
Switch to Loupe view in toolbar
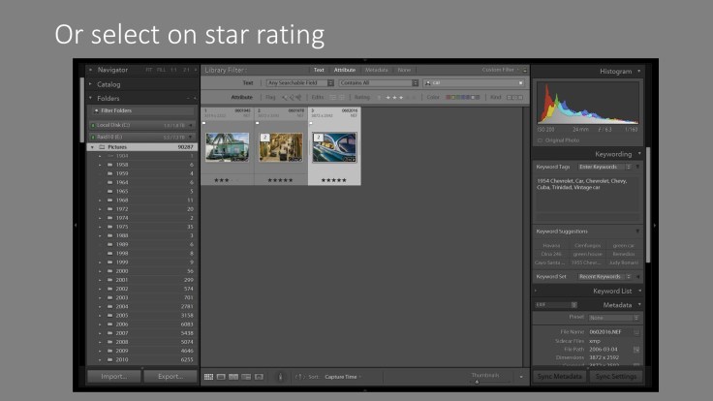tap(221, 376)
